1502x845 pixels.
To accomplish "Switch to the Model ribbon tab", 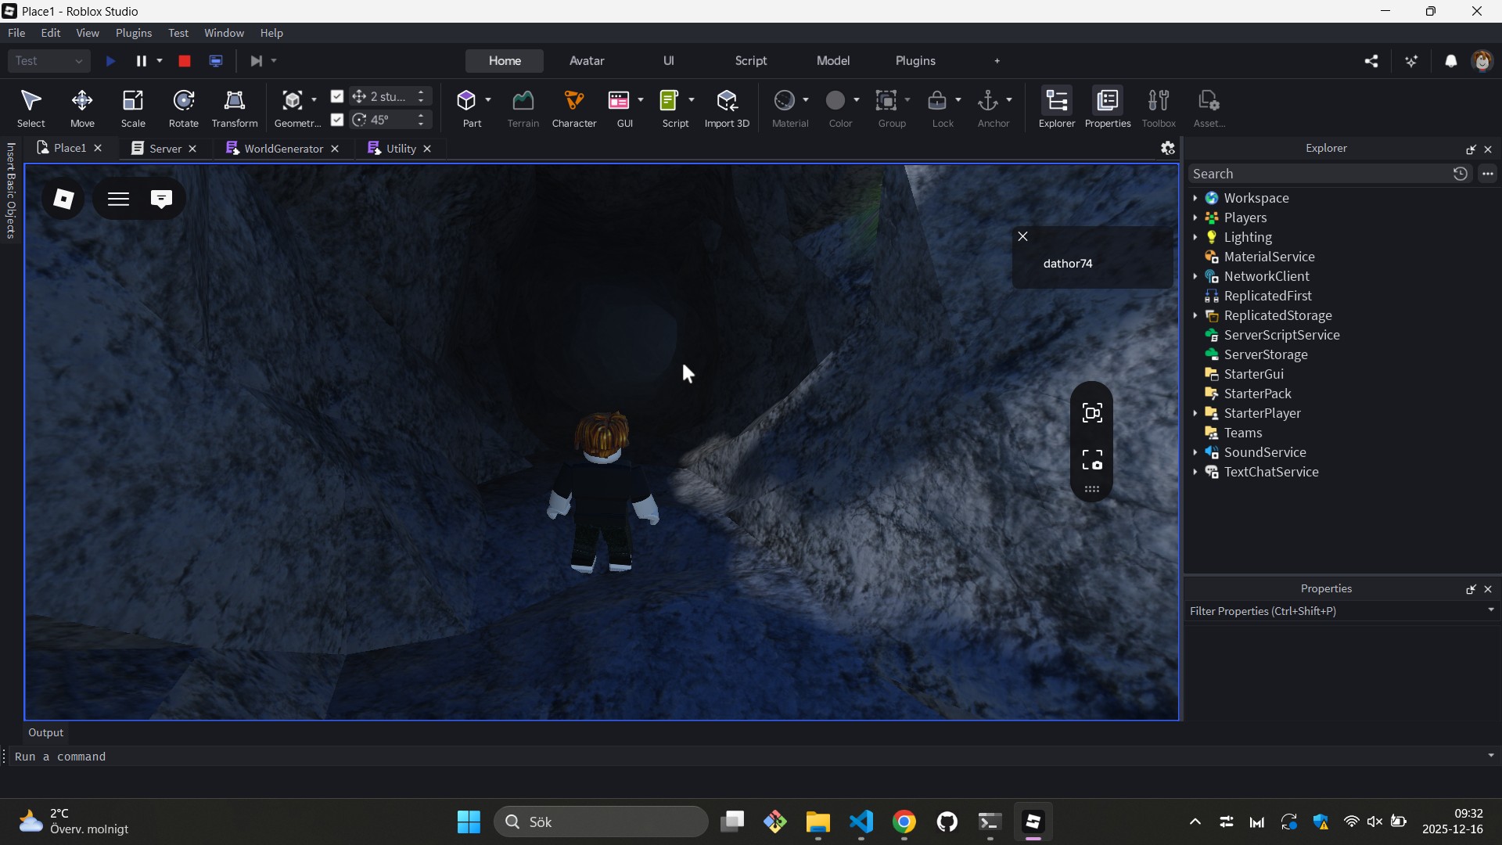I will point(832,60).
